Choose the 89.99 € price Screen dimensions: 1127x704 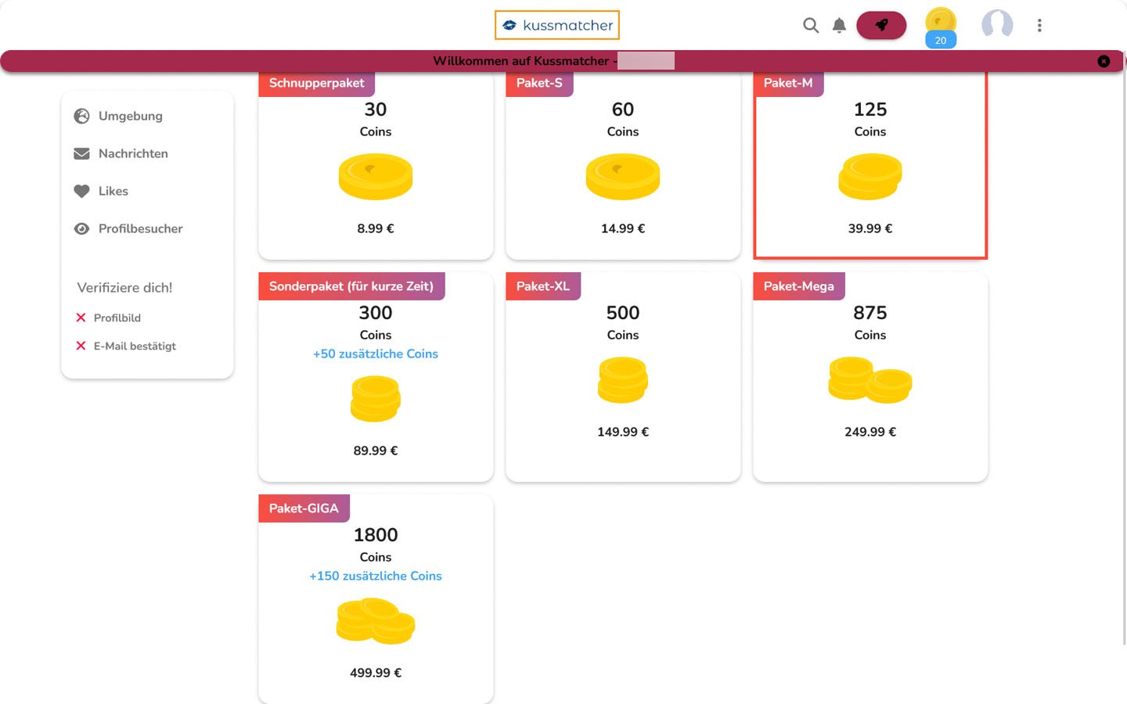tap(376, 451)
